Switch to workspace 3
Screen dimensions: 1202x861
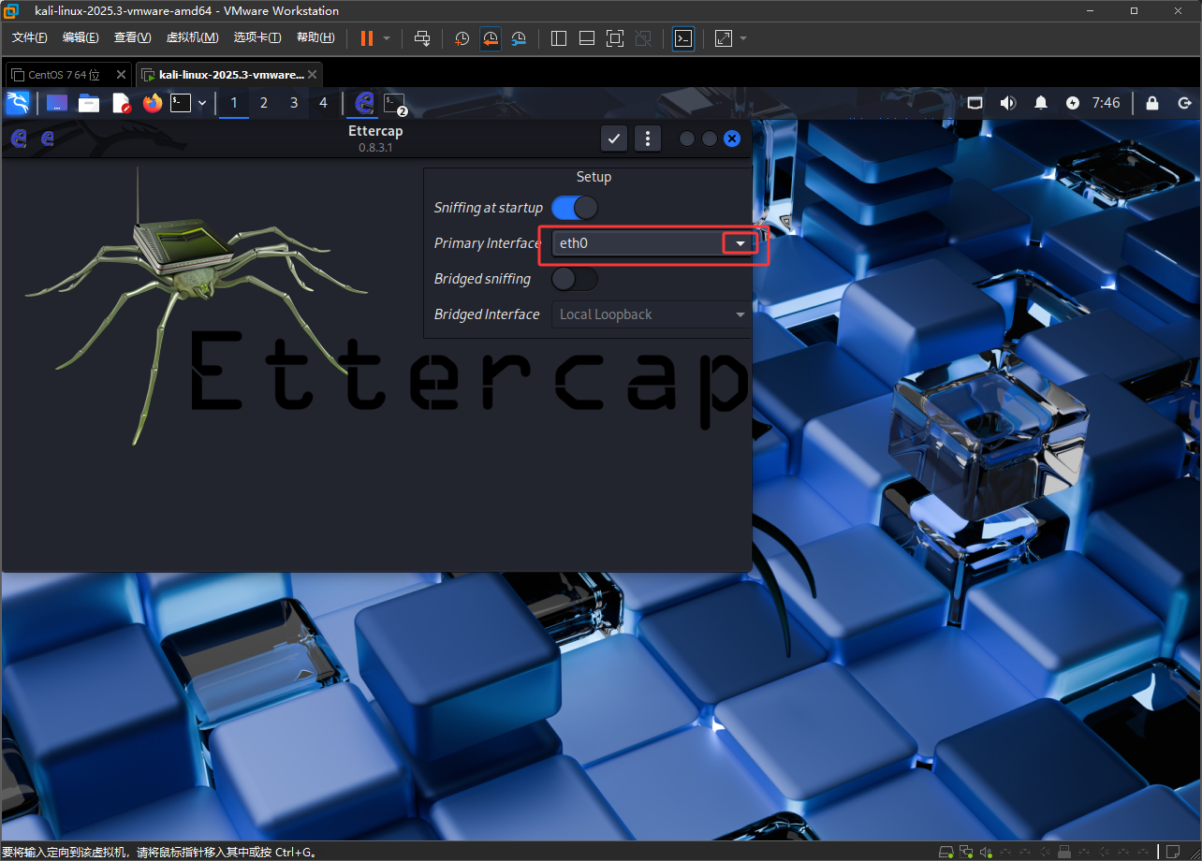[294, 103]
